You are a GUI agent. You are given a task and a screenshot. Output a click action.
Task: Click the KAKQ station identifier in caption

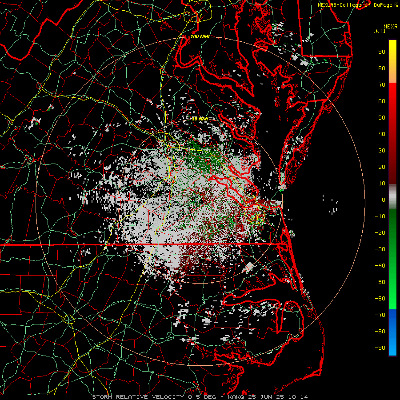pos(236,397)
